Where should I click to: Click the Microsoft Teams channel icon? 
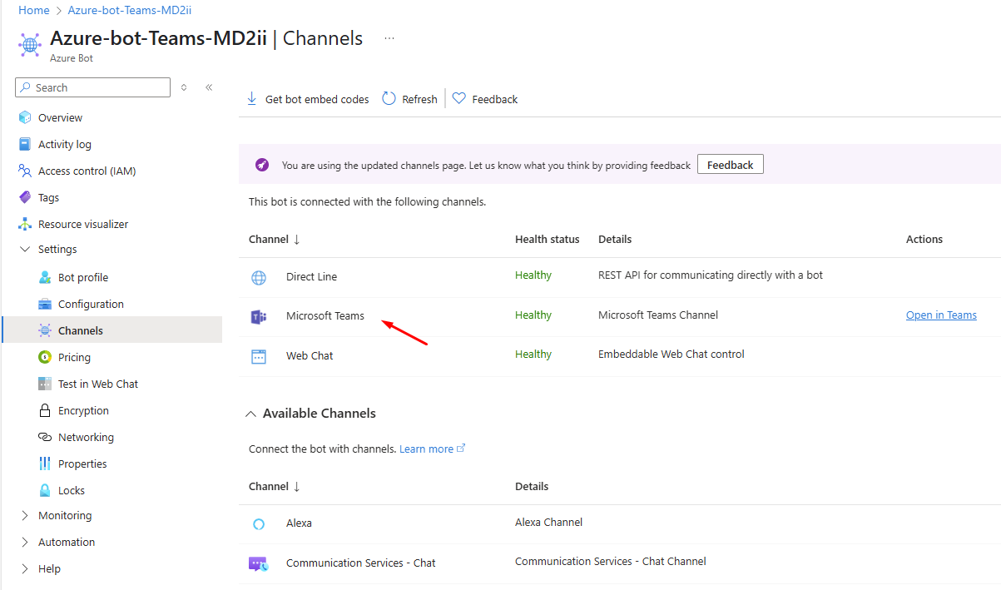tap(259, 316)
